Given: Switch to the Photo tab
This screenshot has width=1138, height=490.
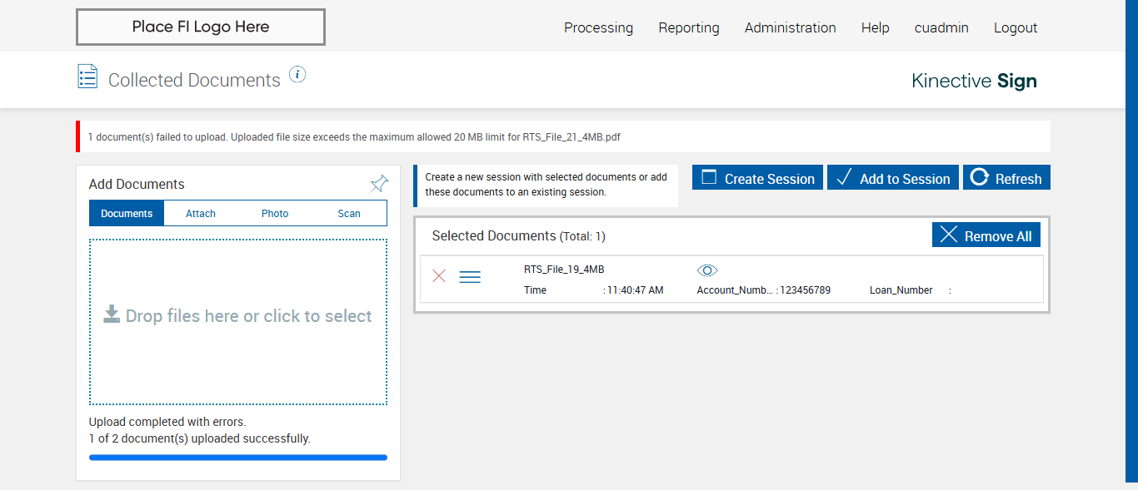Looking at the screenshot, I should coord(275,214).
